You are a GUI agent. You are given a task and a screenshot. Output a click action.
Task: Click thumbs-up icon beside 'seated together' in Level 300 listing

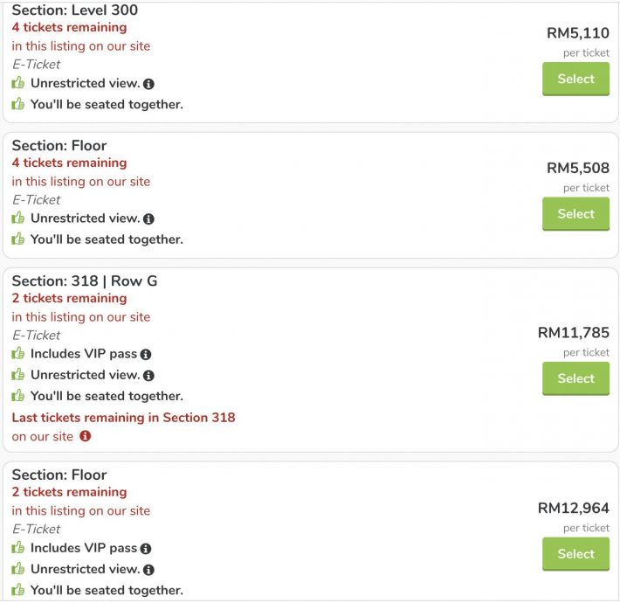pos(18,104)
